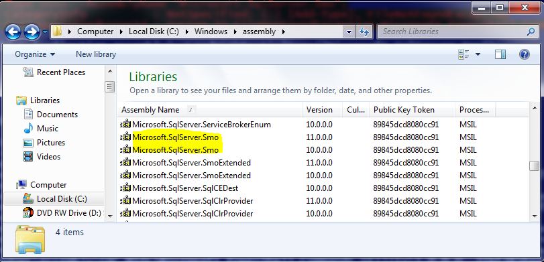The height and width of the screenshot is (262, 544).
Task: Click New library button
Action: 96,54
